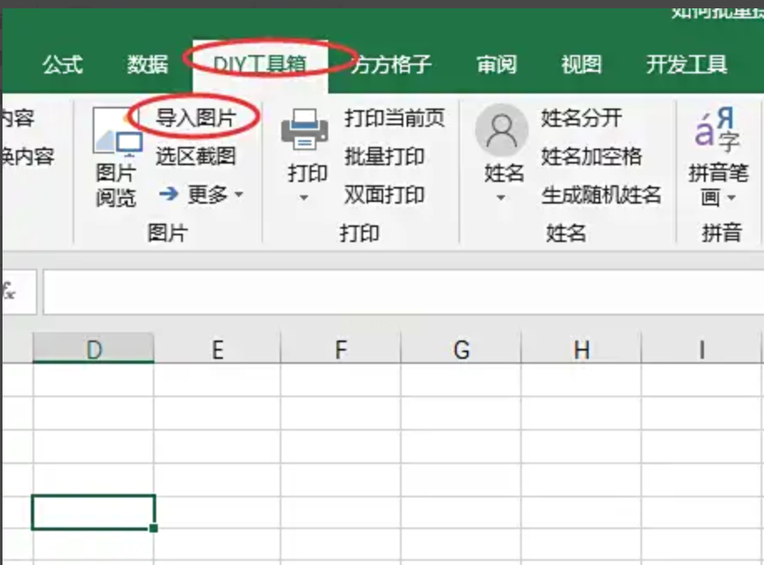Open the 拼音笔画 dropdown arrow
Viewport: 764px width, 565px height.
point(731,198)
